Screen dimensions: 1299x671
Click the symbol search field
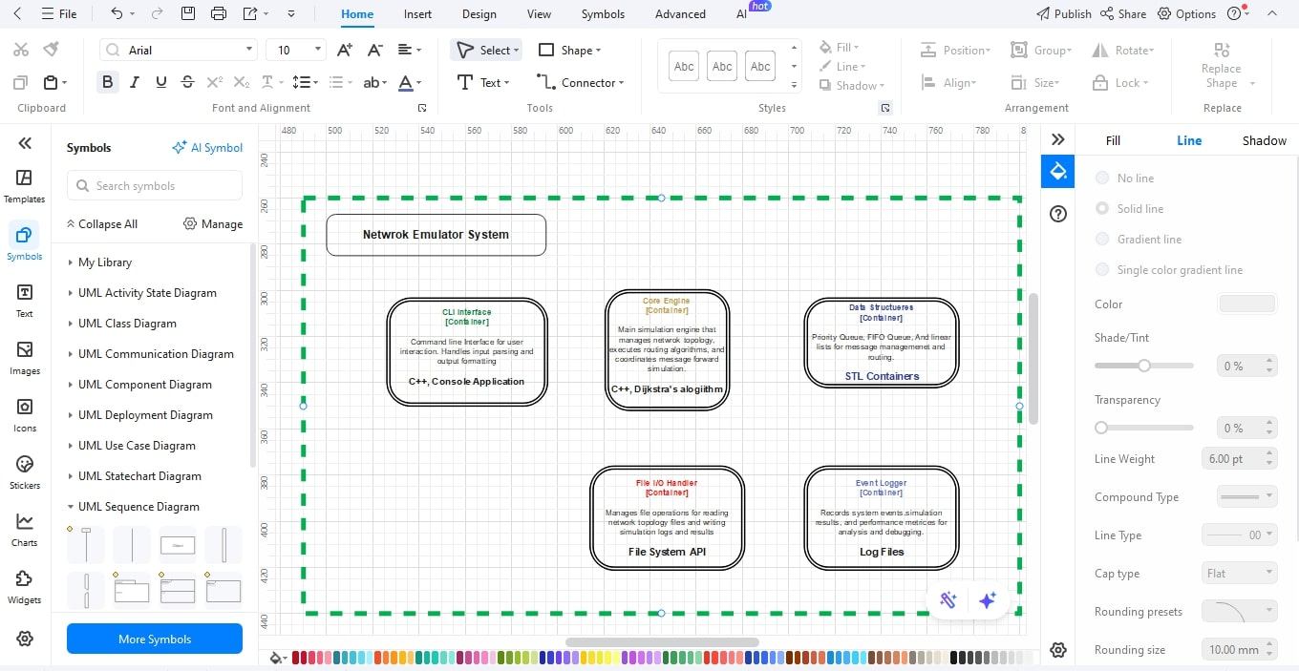[154, 185]
